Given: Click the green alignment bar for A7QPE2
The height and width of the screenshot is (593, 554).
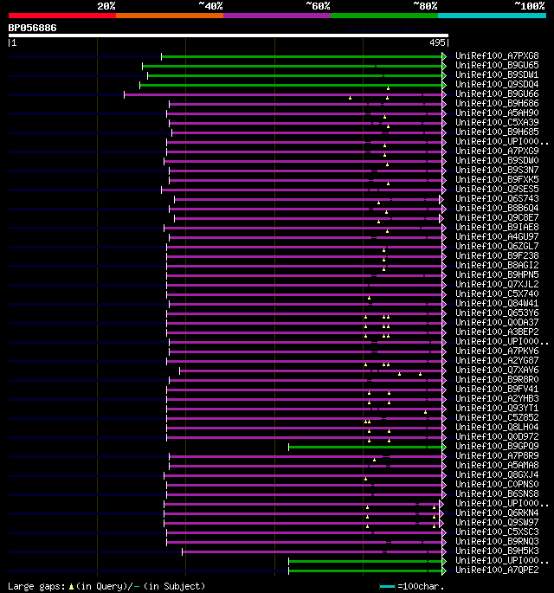Looking at the screenshot, I should coord(365,571).
